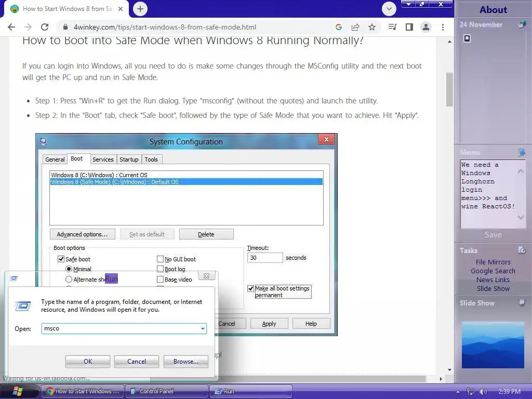The image size is (532, 399).
Task: Toggle the small checkbox under 24 November
Action: 467,38
